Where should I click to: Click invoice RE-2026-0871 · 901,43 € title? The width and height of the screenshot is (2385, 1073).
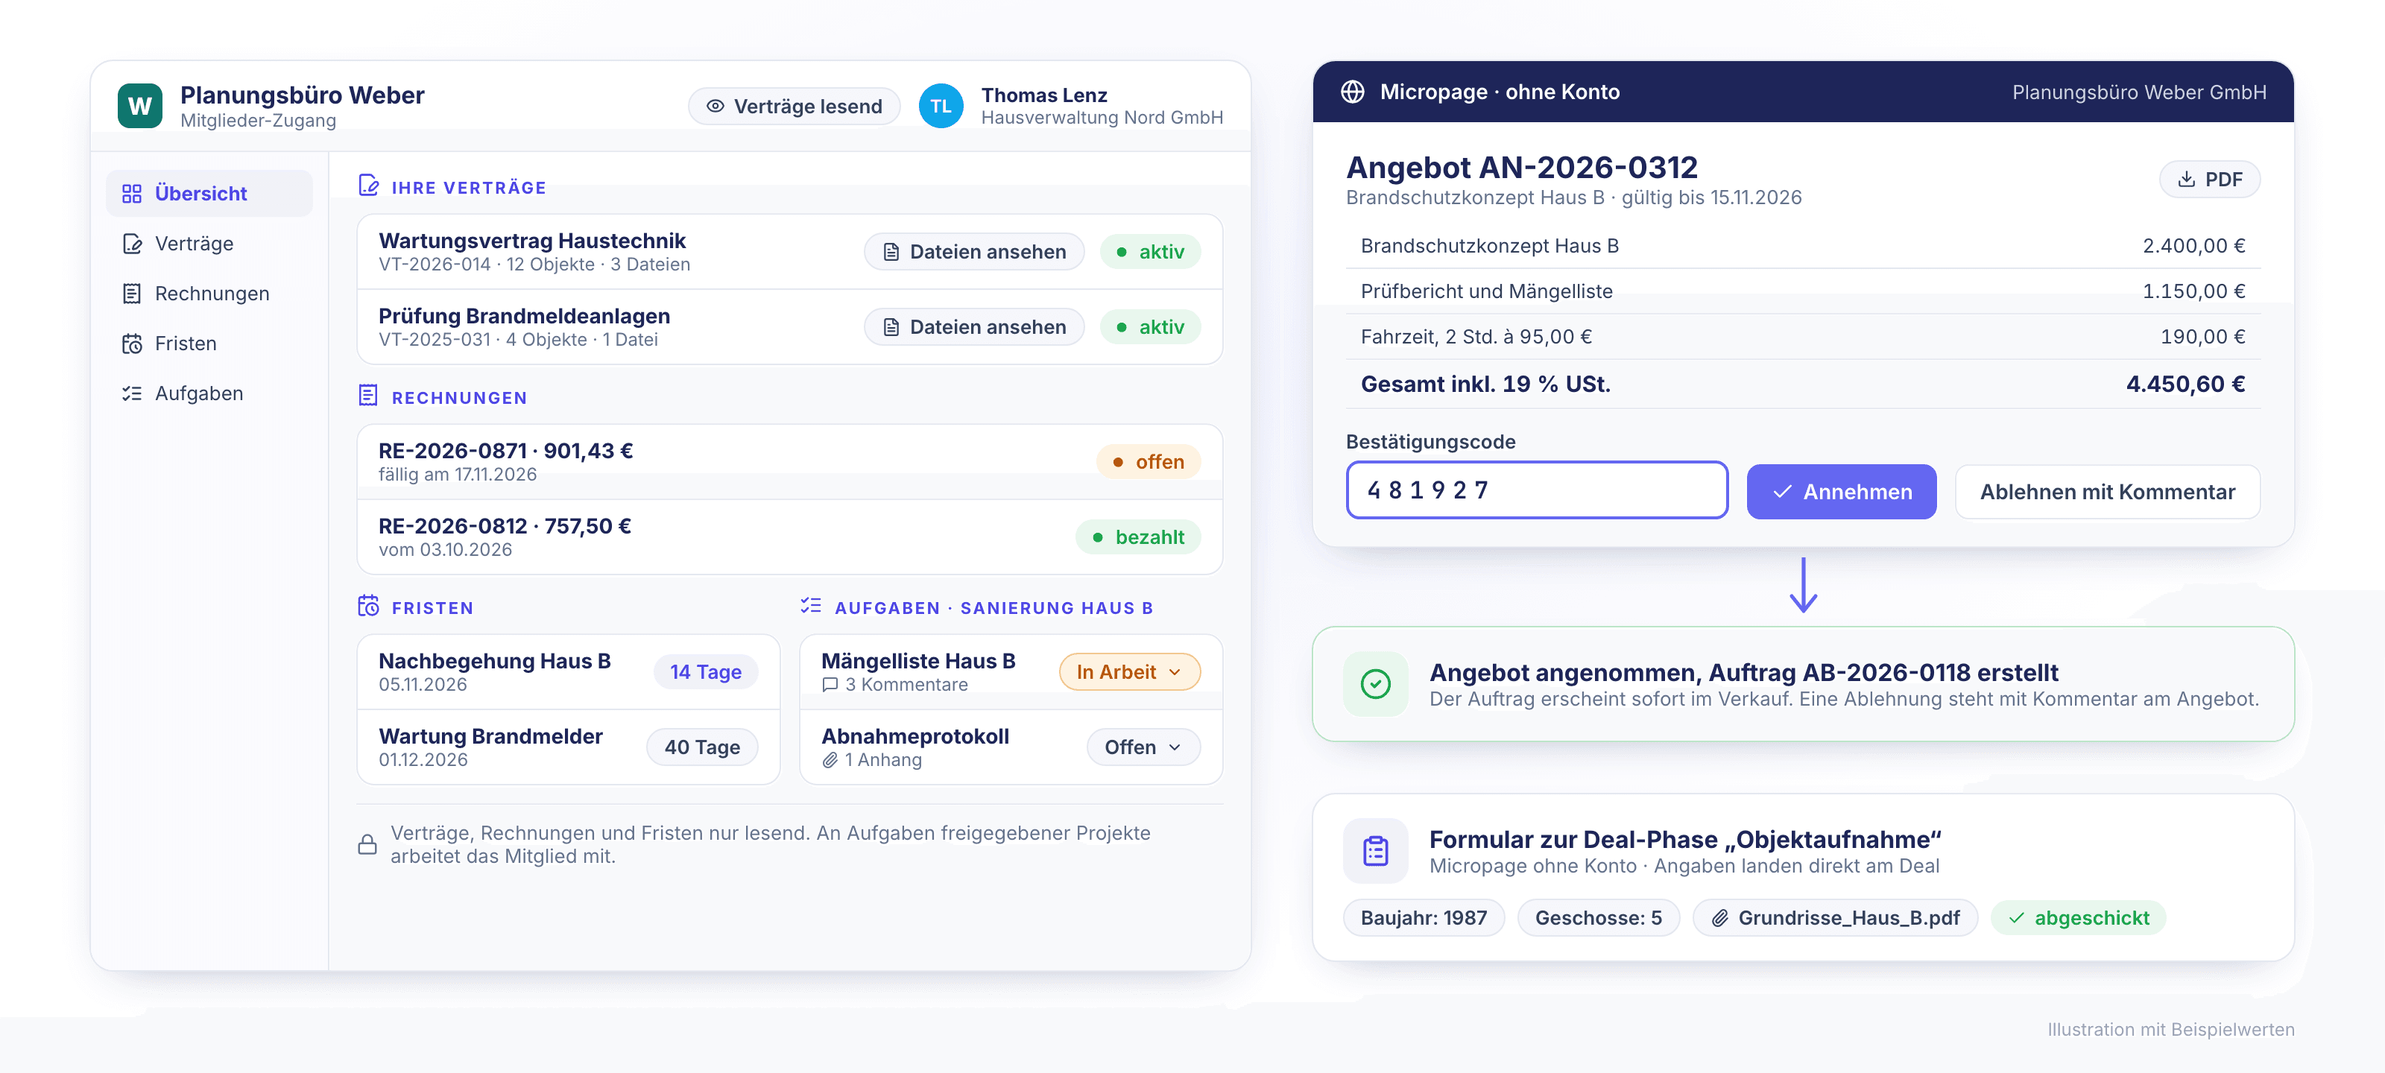pyautogui.click(x=505, y=451)
